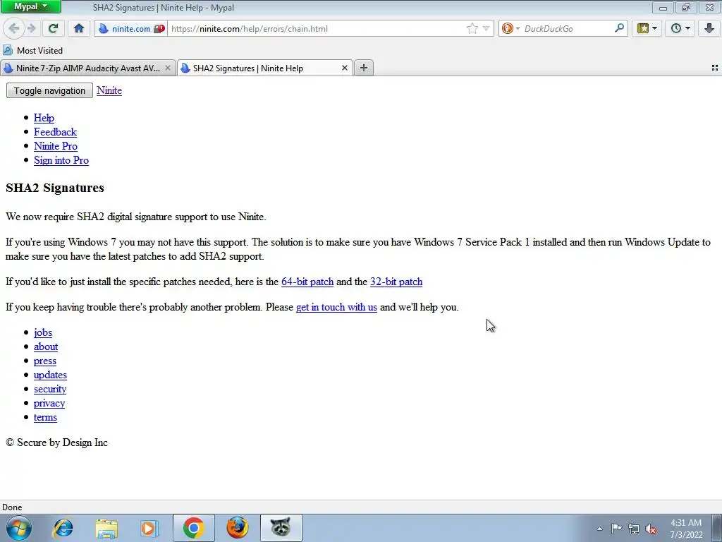Open the history clock dropdown button
This screenshot has height=542, width=722.
tap(680, 28)
